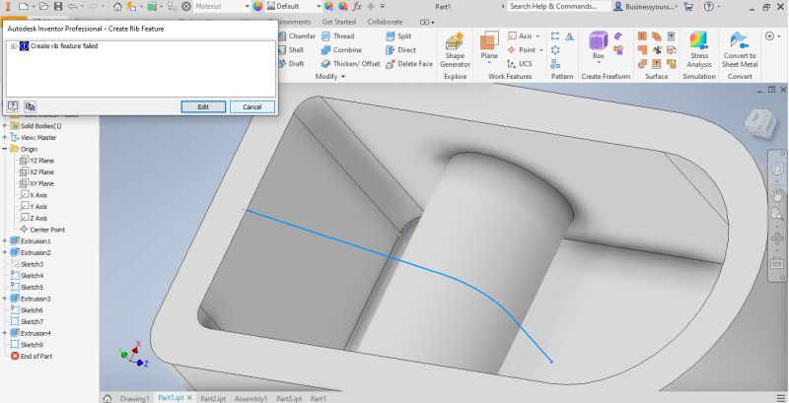Open the Get Started ribbon tab
789x403 pixels.
click(x=338, y=22)
